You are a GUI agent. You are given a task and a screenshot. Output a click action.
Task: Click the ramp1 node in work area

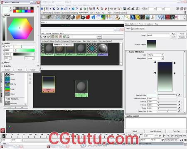pyautogui.click(x=49, y=84)
